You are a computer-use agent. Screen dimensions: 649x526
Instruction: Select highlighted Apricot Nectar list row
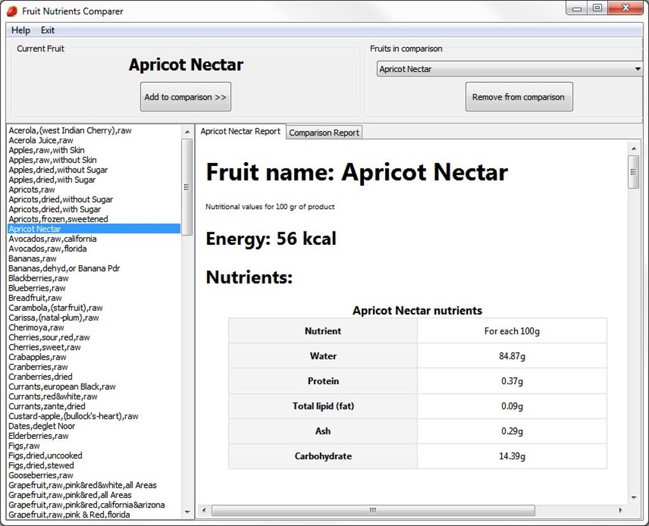(94, 229)
